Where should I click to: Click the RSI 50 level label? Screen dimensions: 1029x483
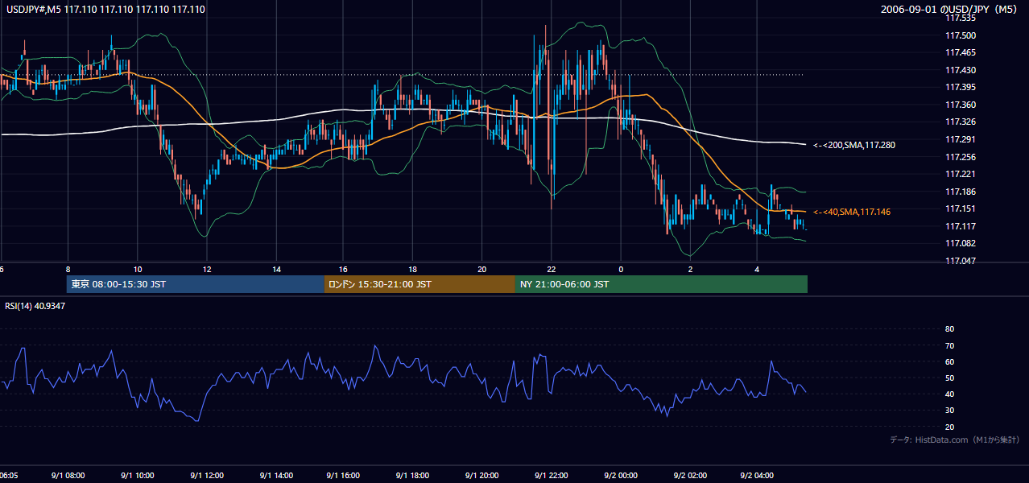(x=949, y=378)
